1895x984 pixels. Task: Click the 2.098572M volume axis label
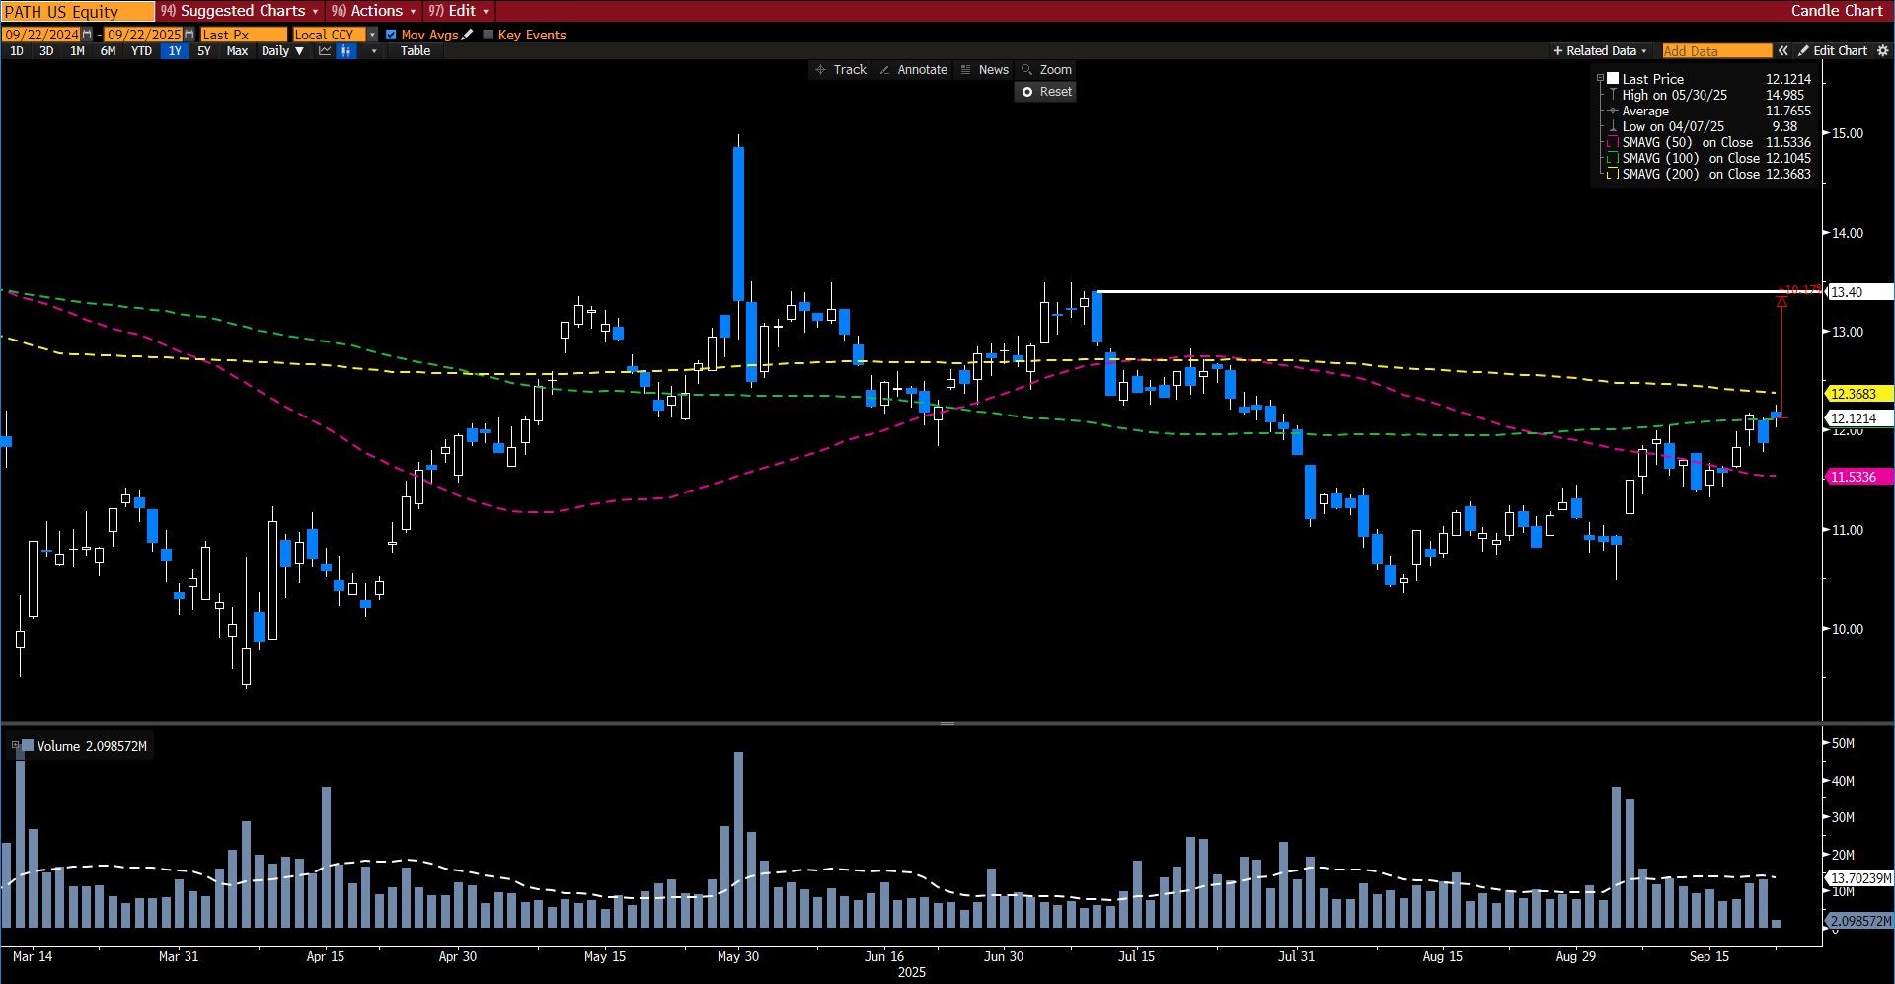(1860, 921)
